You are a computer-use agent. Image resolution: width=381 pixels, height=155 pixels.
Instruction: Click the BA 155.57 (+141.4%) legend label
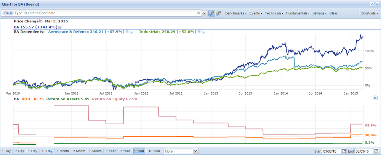35,27
